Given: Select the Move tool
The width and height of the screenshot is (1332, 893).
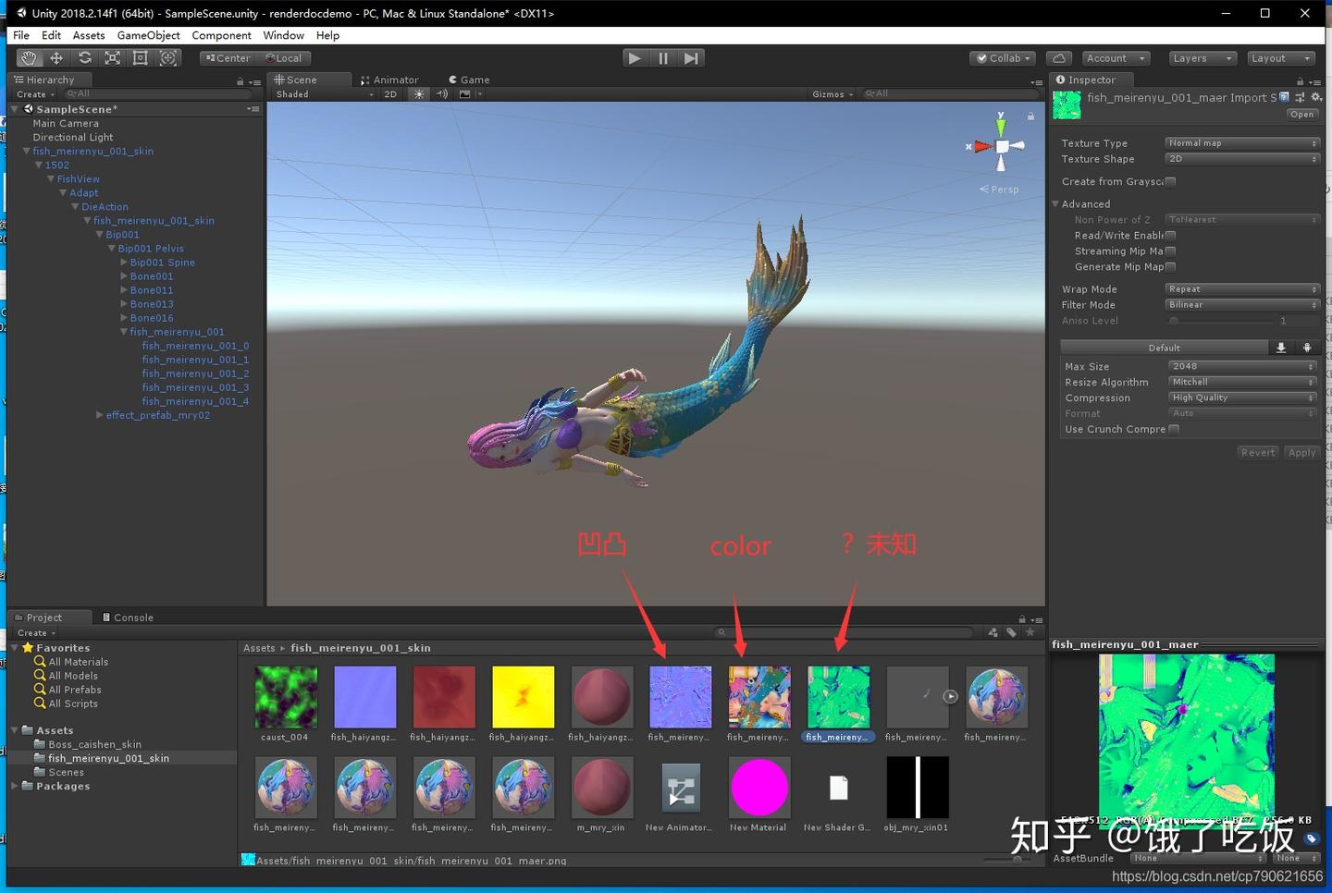Looking at the screenshot, I should (56, 57).
